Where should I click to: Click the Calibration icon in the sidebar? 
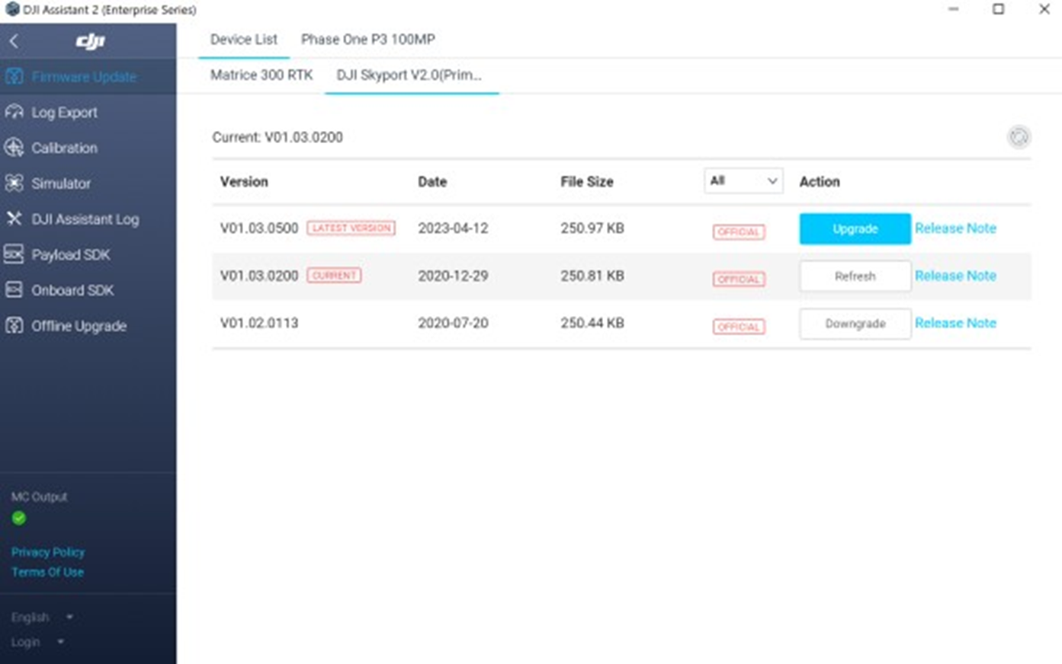coord(14,148)
